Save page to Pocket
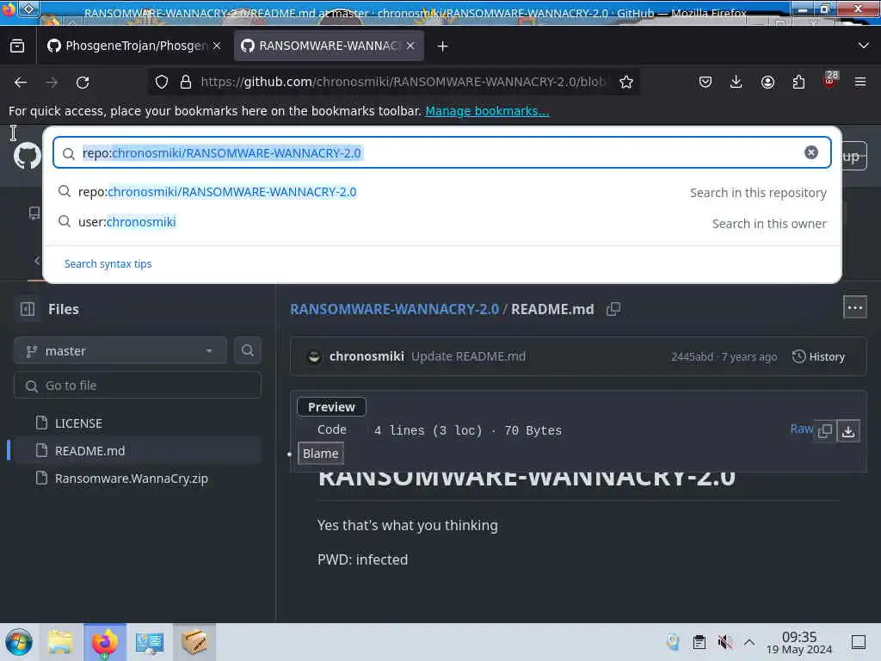 (x=705, y=82)
